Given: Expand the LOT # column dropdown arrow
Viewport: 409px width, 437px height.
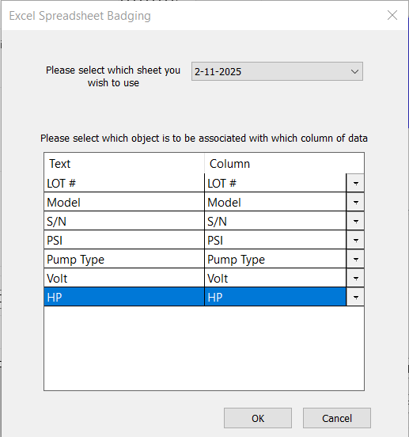Looking at the screenshot, I should [355, 183].
